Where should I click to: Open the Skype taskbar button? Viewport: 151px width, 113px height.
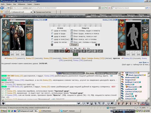[70, 111]
